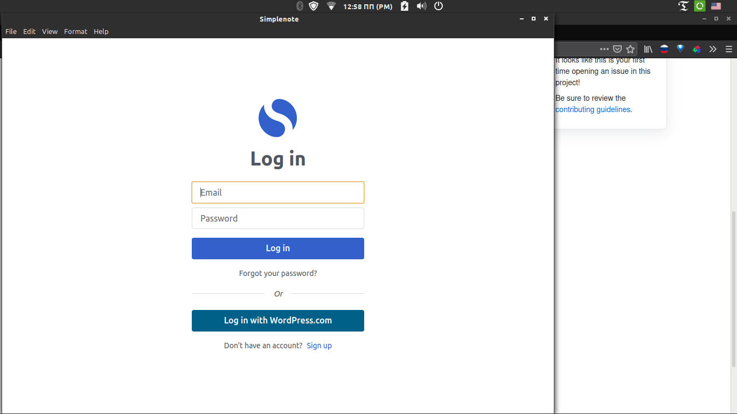737x414 pixels.
Task: Maximize the Firefox window
Action: tap(716, 19)
